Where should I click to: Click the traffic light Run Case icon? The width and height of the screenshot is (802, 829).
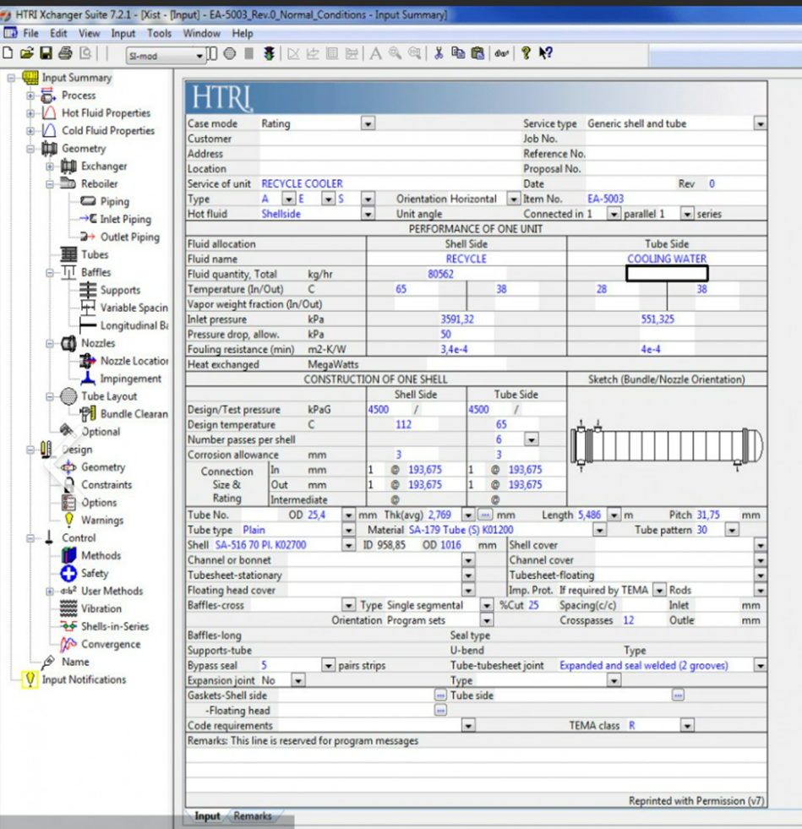pyautogui.click(x=270, y=54)
